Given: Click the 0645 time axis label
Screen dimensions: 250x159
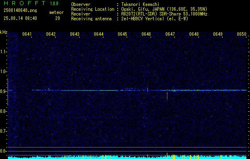Looking at the screenshot, I should tap(122, 34).
